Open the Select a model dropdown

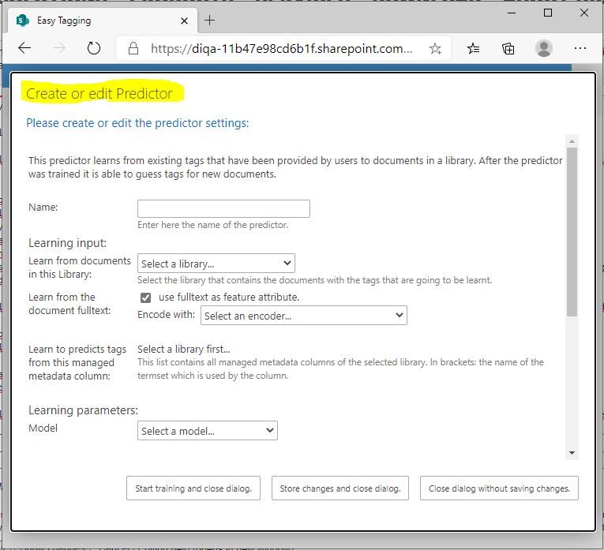point(208,431)
